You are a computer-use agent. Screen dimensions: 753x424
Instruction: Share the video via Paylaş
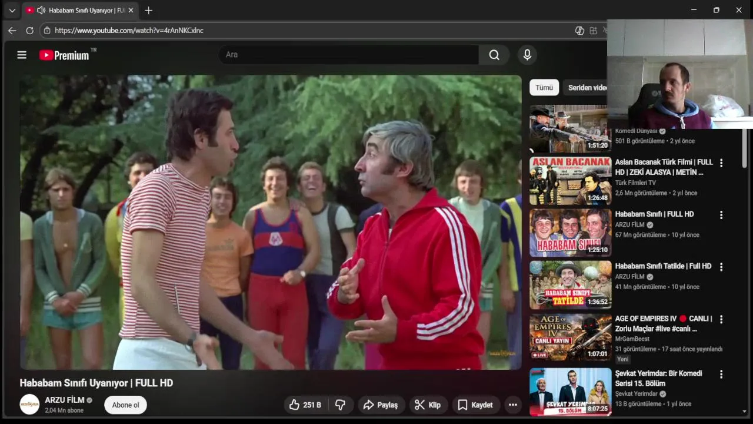pyautogui.click(x=381, y=405)
